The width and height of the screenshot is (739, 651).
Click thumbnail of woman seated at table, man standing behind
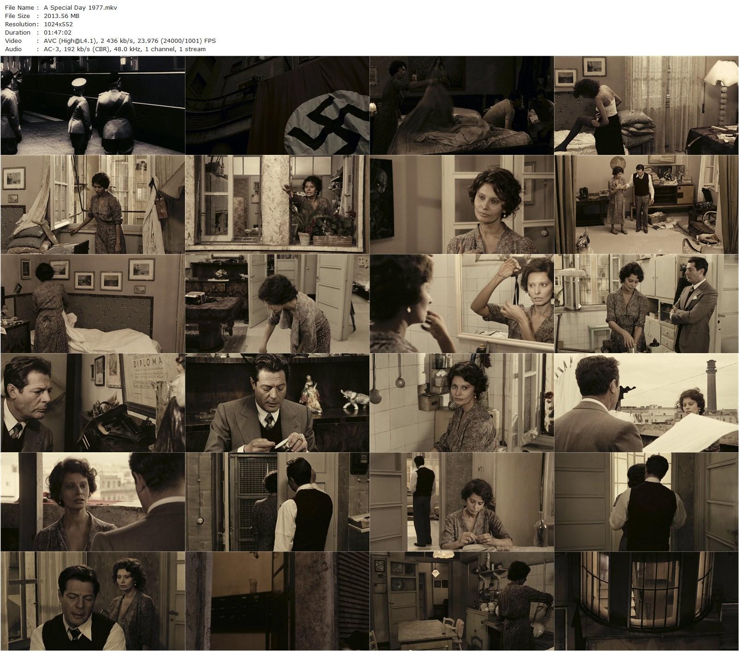462,502
